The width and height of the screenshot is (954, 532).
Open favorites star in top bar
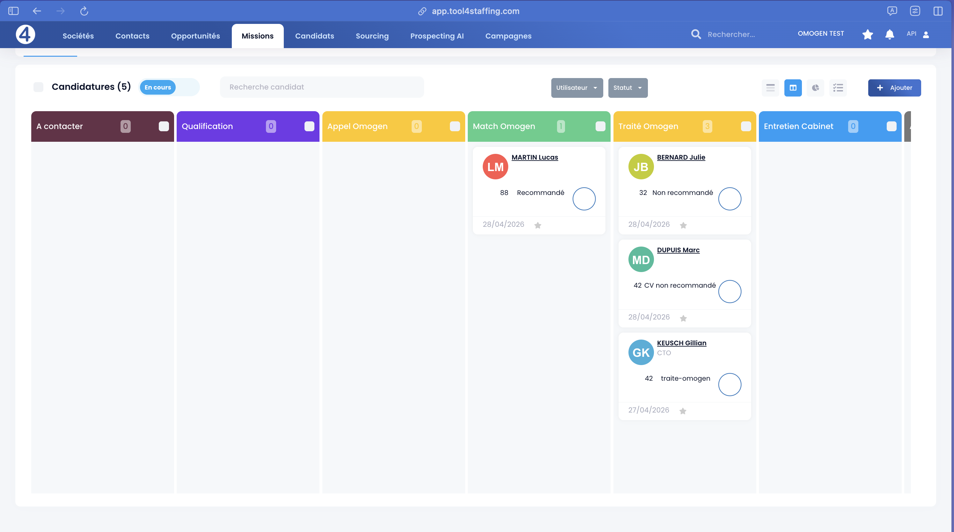[x=867, y=34]
